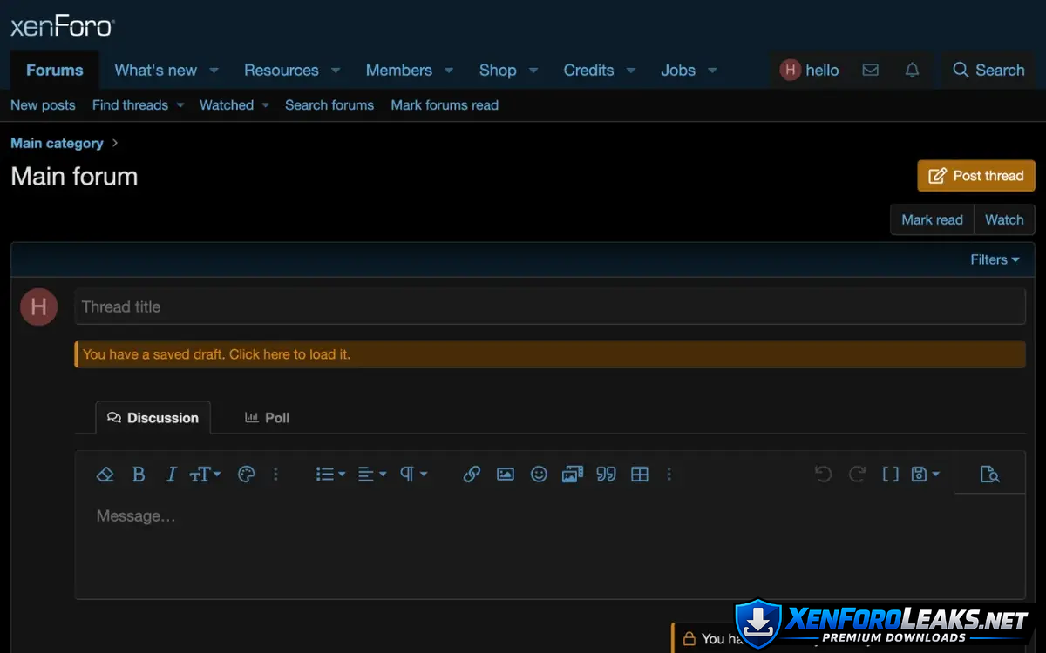Open the text color palette
The width and height of the screenshot is (1046, 653).
pos(247,475)
